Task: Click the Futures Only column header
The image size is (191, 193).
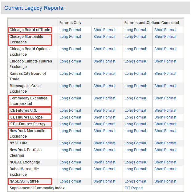Action: point(70,23)
